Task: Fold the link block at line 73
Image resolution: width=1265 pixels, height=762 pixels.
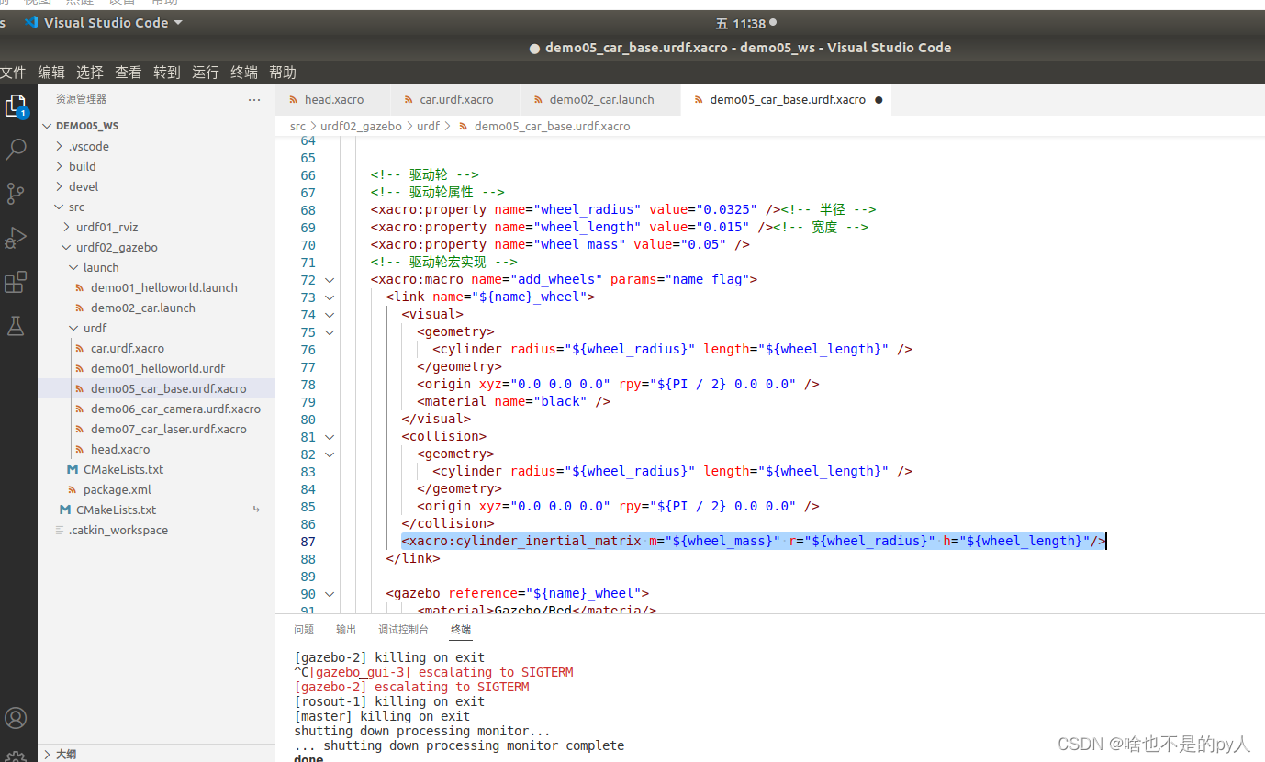Action: [x=330, y=297]
